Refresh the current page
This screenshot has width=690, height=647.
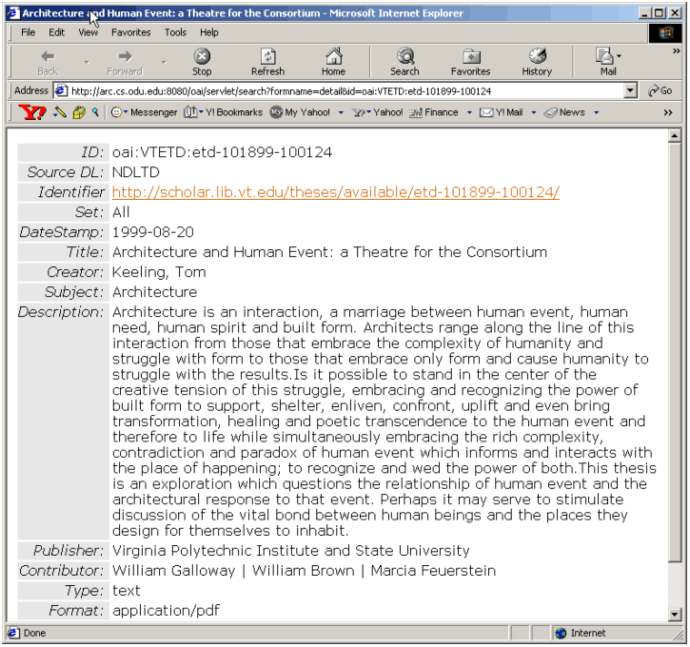pos(268,62)
